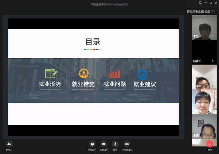Click the orange 就业措施 icon on slide

coord(84,73)
